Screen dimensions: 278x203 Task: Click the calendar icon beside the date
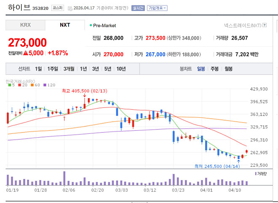click(x=70, y=8)
